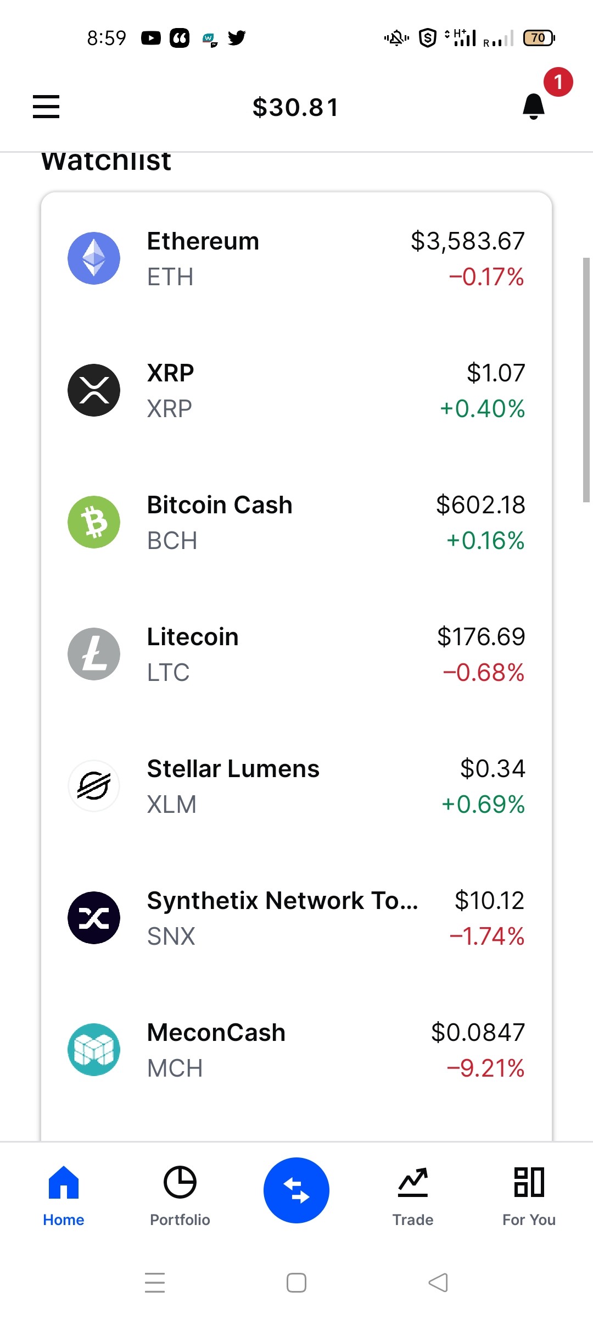Tap the Litecoin gray logo
Viewport: 593px width, 1319px height.
click(94, 654)
